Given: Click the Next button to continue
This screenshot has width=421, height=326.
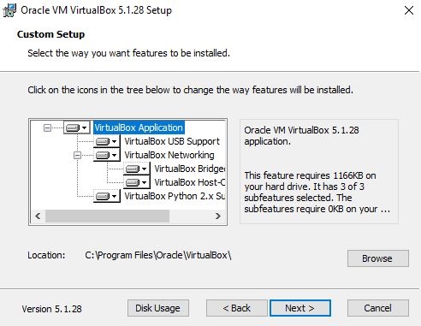Looking at the screenshot, I should coord(300,308).
